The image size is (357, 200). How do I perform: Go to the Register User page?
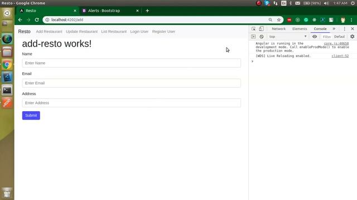click(x=163, y=32)
